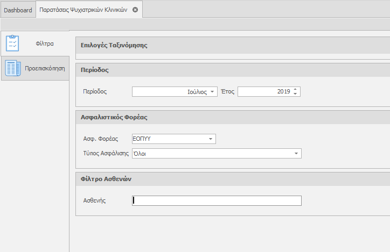Click the Φίλτρο Ασθενών section header
390x252 pixels.
[106, 179]
